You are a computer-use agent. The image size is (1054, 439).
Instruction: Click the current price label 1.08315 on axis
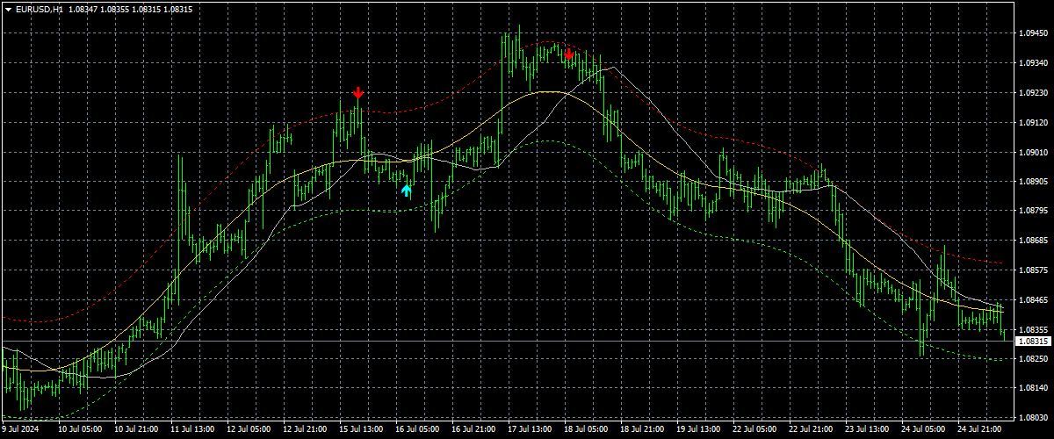point(1032,341)
